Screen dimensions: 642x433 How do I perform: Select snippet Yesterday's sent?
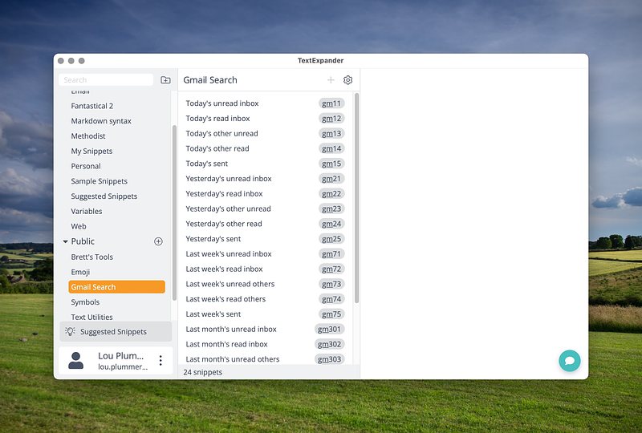[x=266, y=239]
